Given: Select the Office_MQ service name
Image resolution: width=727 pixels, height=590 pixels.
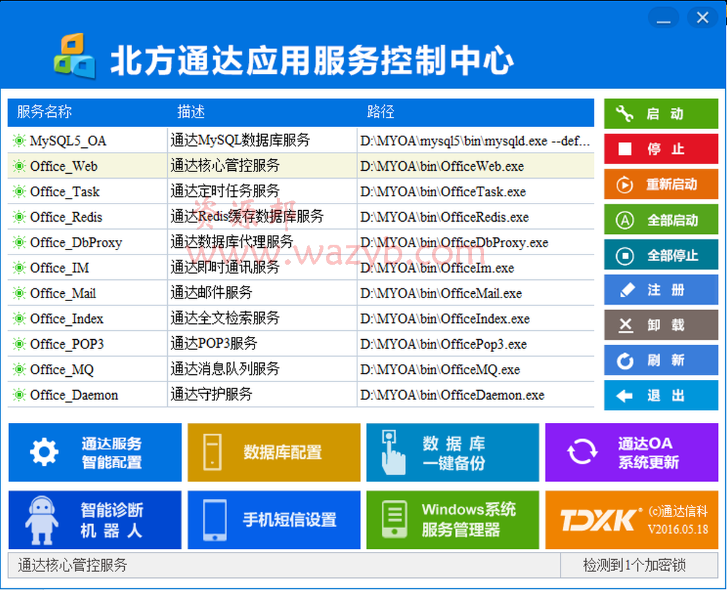Looking at the screenshot, I should (62, 370).
